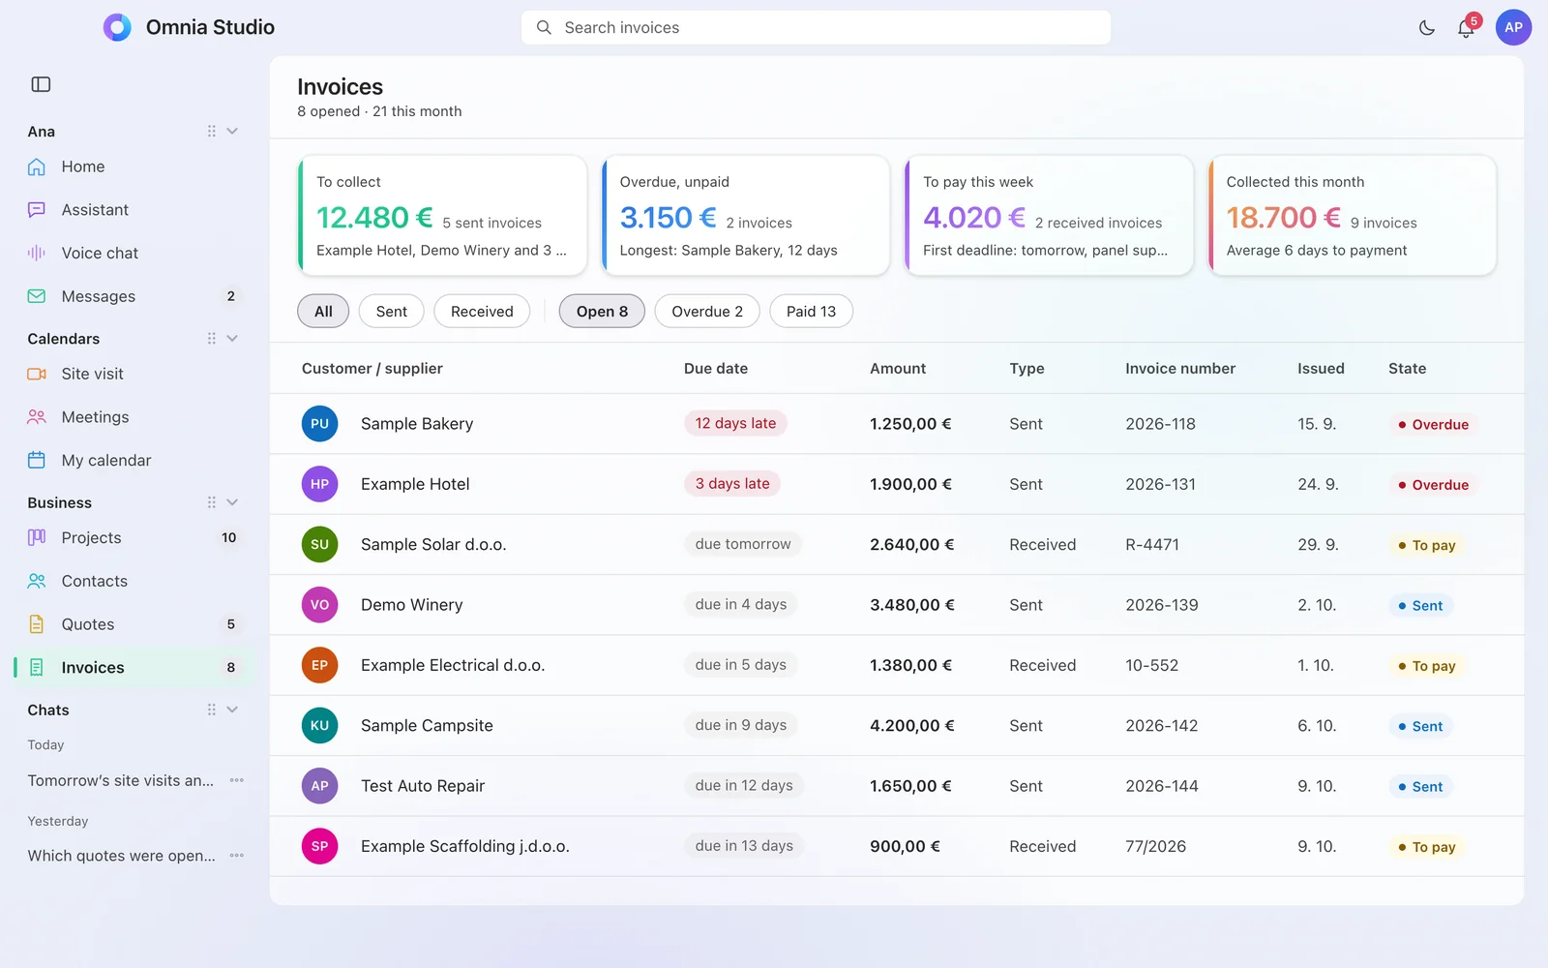Open Quotes document icon

pos(37,624)
